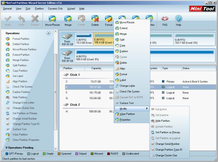This screenshot has height=162, width=218.
Task: Click Check File System in Operations panel
Action: [x=22, y=87]
